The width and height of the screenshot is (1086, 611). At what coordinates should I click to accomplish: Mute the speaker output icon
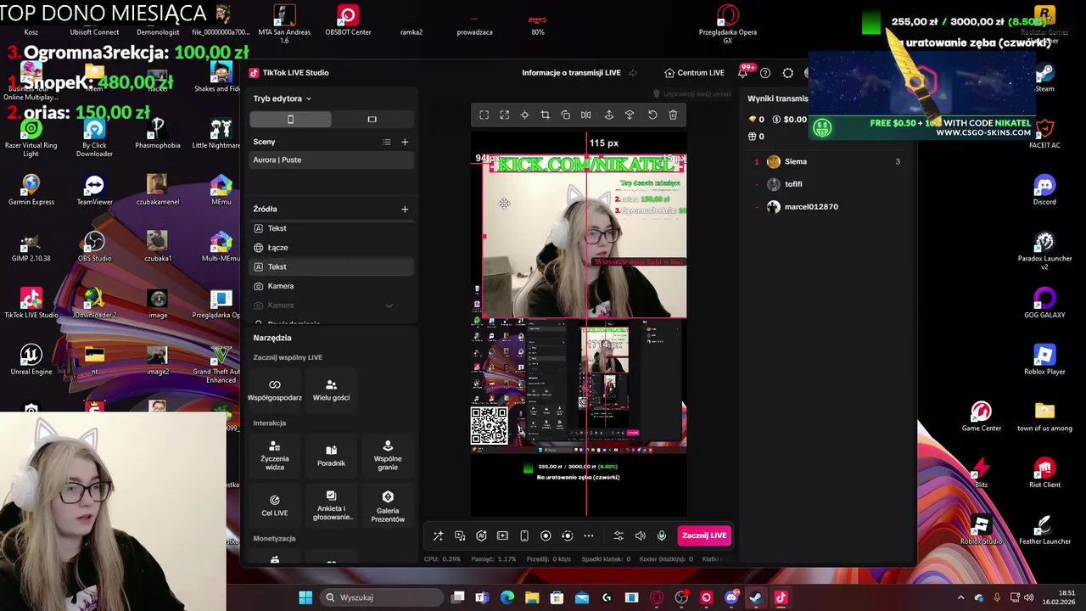640,535
